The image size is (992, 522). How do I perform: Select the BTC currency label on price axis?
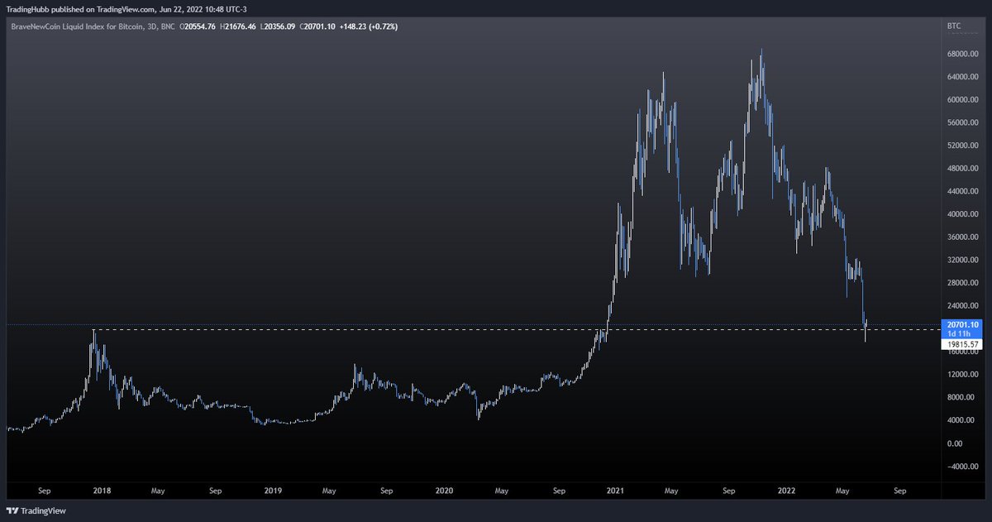coord(952,26)
